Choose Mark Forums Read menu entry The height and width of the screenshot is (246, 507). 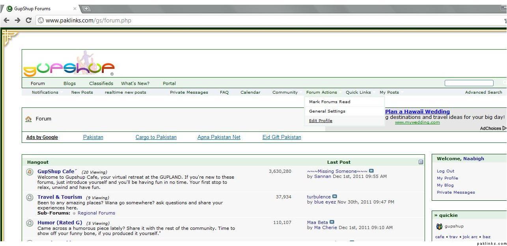[330, 102]
